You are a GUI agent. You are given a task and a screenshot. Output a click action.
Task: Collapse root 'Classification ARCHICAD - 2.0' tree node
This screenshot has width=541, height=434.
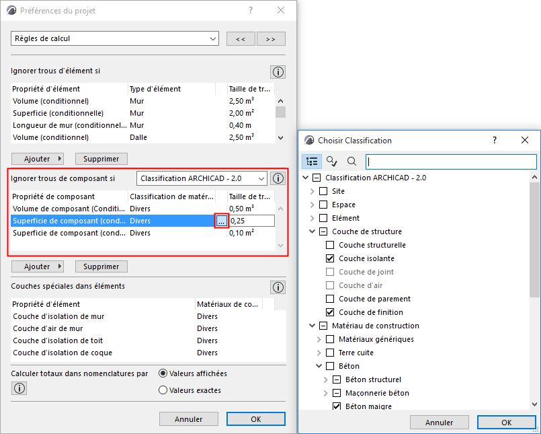click(305, 178)
